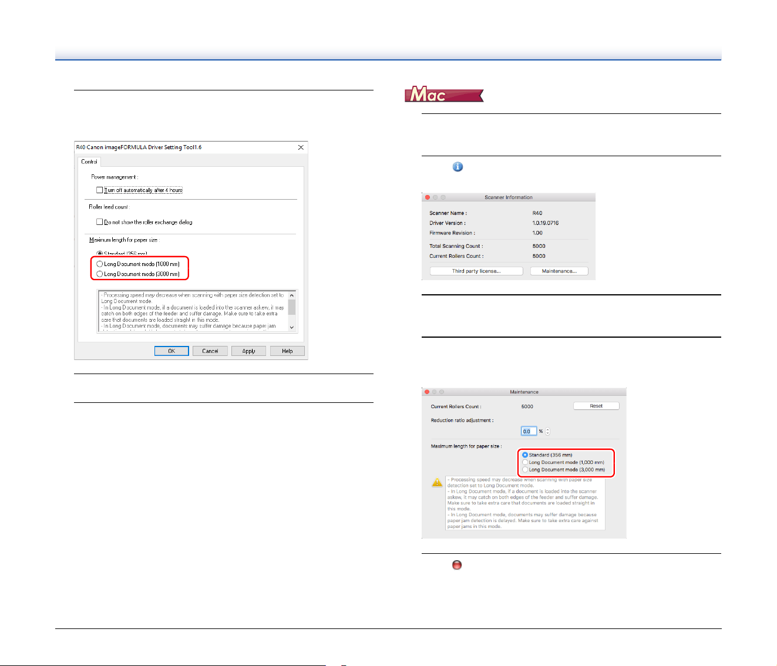This screenshot has height=666, width=777.
Task: Click the Help button
Action: point(287,351)
